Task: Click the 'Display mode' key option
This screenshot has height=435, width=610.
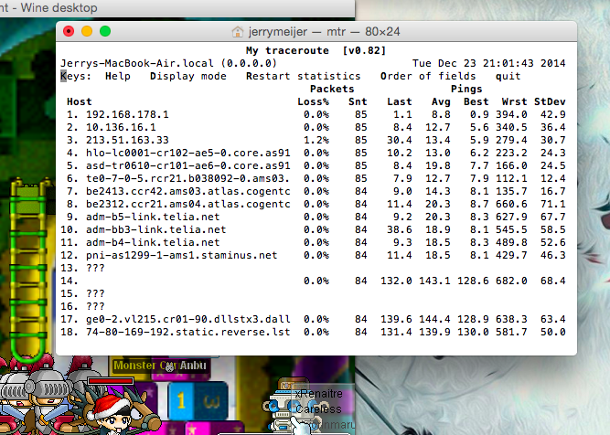Action: pos(188,76)
